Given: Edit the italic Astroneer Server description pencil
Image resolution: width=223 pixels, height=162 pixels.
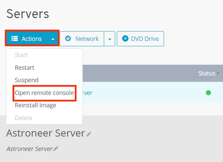Looking at the screenshot, I should [56, 149].
